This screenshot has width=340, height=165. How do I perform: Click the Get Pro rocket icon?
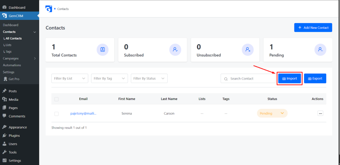[5, 79]
